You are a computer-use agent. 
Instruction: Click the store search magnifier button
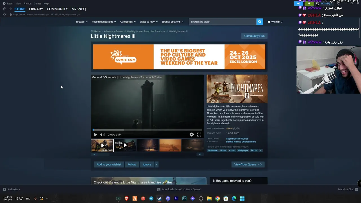point(259,22)
